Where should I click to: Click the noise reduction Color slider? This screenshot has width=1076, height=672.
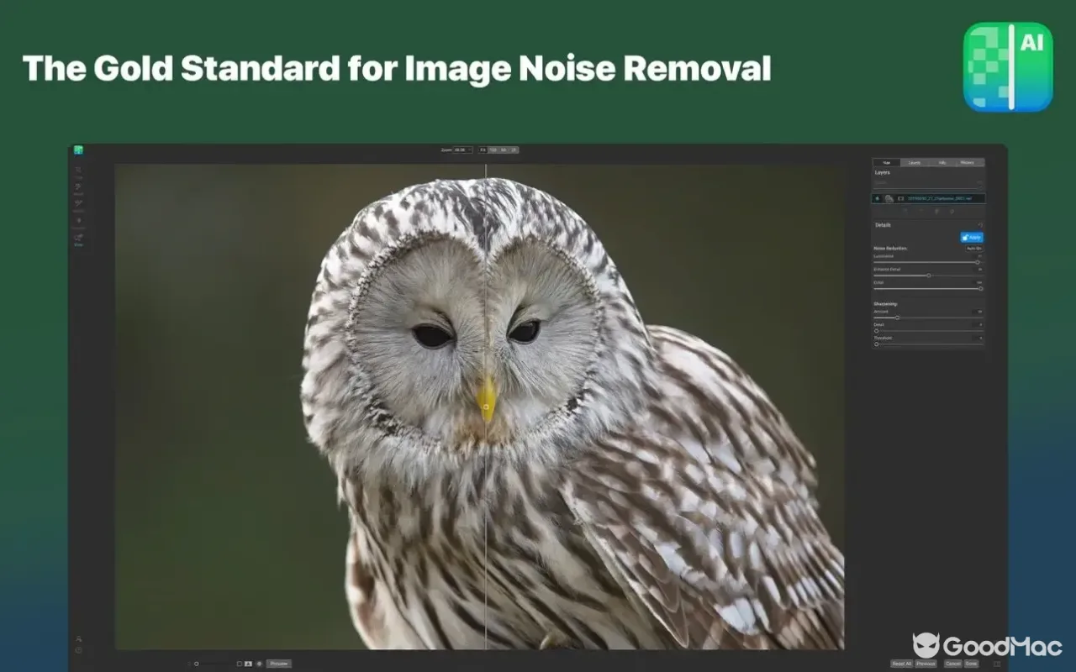pos(927,288)
